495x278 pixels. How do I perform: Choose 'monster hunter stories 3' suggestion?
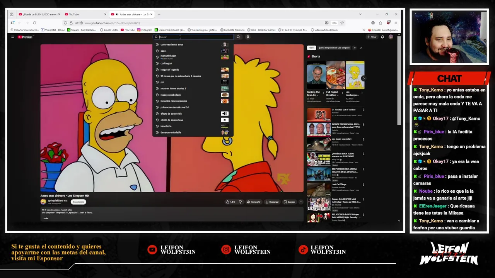coord(193,88)
